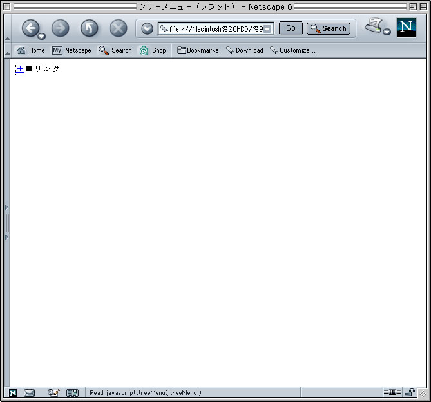Click the security padlock icon
431x402 pixels.
coord(410,392)
